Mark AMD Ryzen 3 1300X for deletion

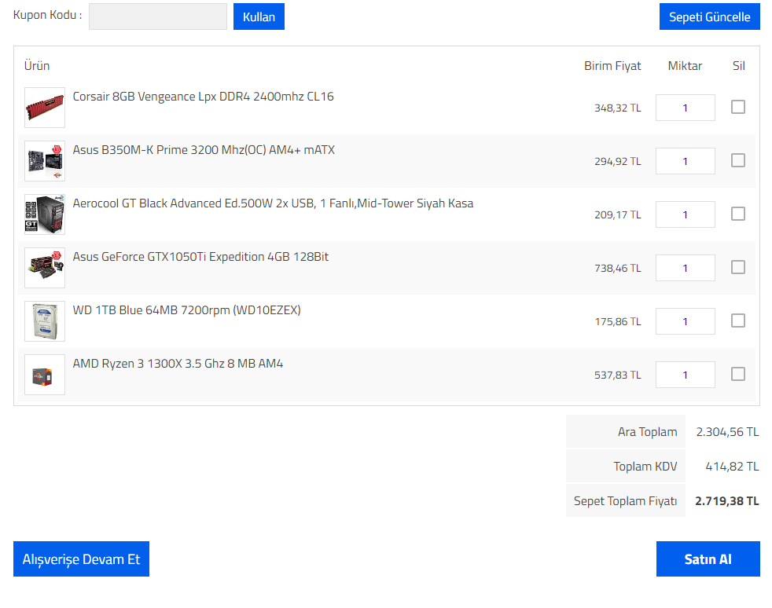tap(737, 374)
